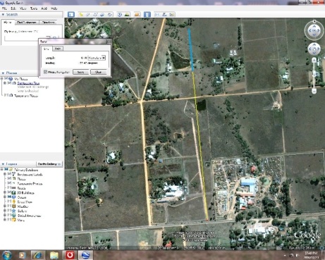Open the length units dropdown in the Ruler dialog
The height and width of the screenshot is (260, 325).
pos(97,58)
